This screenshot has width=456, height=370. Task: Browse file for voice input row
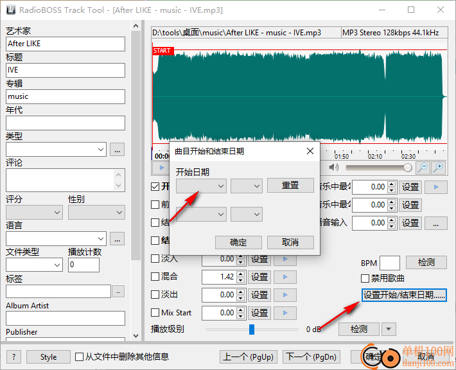(x=436, y=223)
